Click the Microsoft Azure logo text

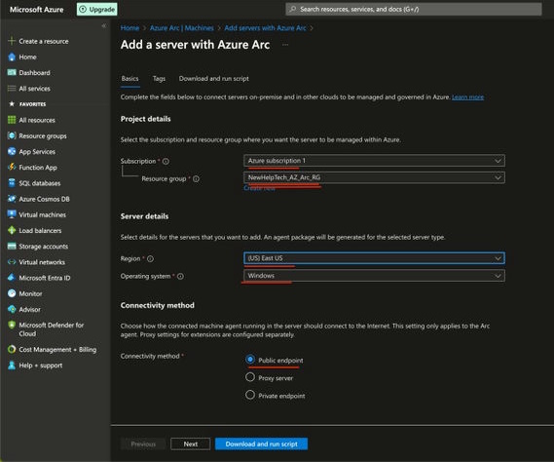click(37, 10)
